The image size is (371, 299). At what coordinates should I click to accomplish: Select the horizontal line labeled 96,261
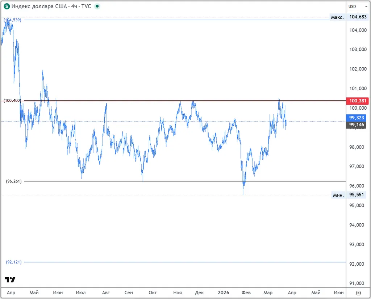[x=181, y=181]
